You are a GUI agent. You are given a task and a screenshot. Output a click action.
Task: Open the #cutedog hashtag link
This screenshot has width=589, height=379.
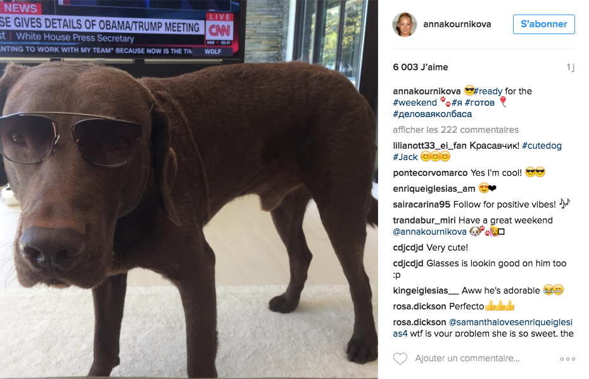pos(541,146)
